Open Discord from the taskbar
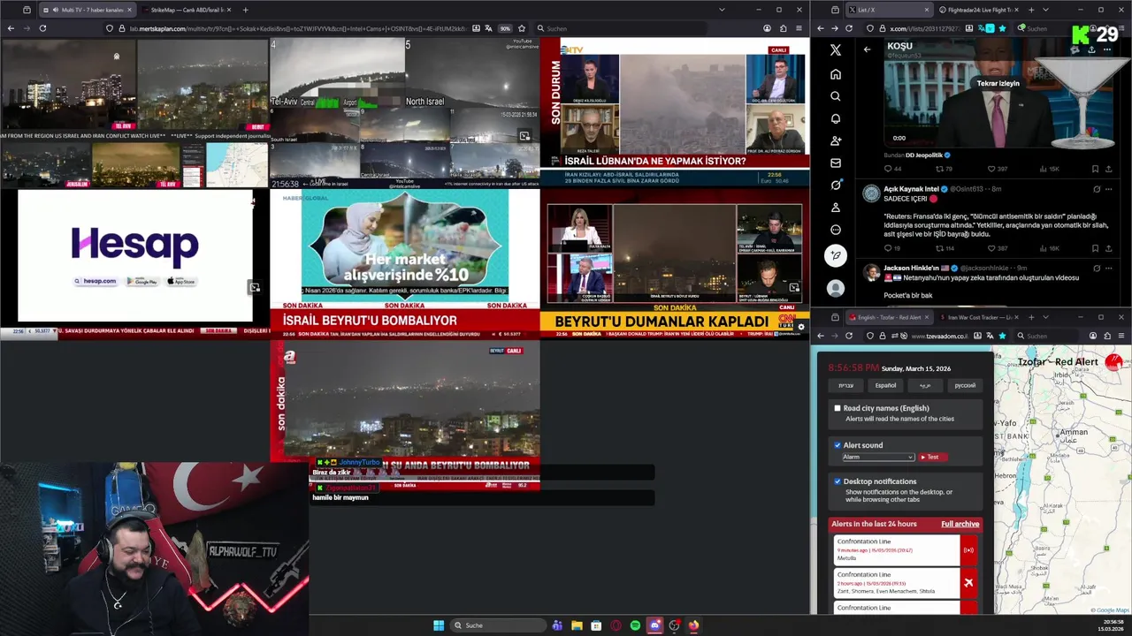1132x636 pixels. [654, 625]
